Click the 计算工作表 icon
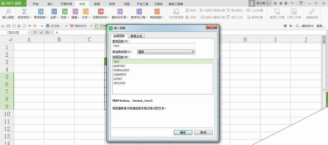 [294, 11]
